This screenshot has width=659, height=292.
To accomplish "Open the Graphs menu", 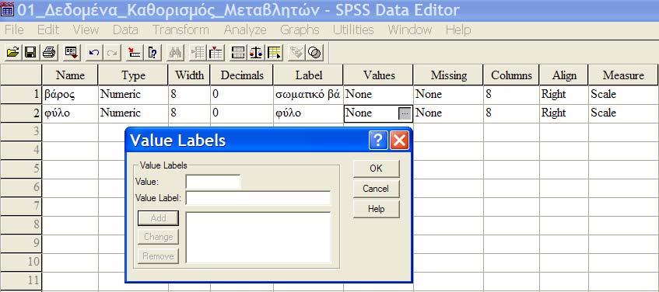I will point(300,30).
